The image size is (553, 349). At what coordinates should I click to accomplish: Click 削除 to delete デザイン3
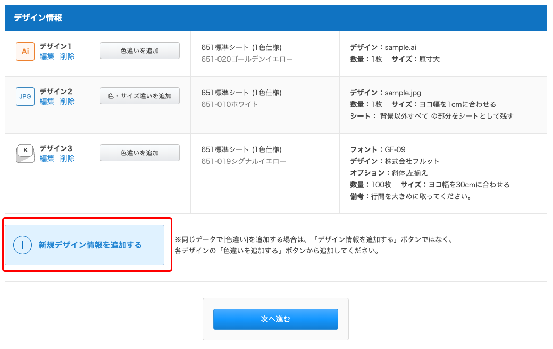click(66, 158)
